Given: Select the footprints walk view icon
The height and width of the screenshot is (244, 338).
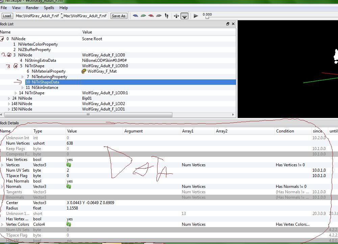Looking at the screenshot, I should [167, 16].
